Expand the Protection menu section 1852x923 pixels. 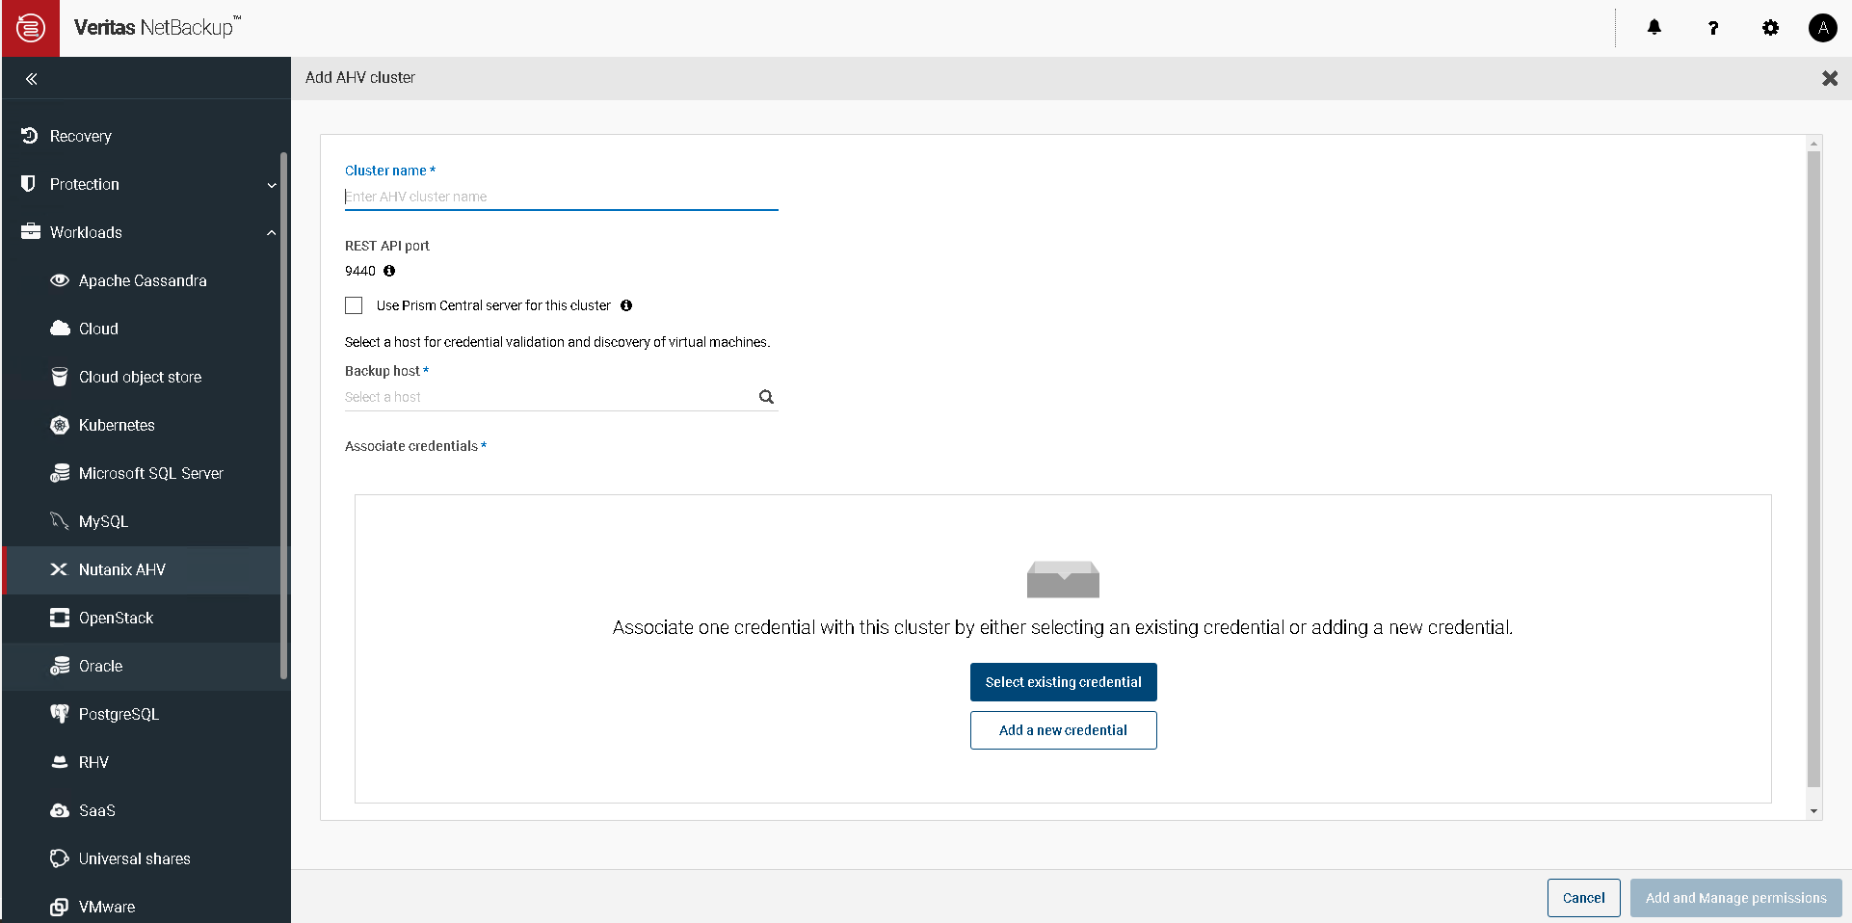tap(271, 185)
